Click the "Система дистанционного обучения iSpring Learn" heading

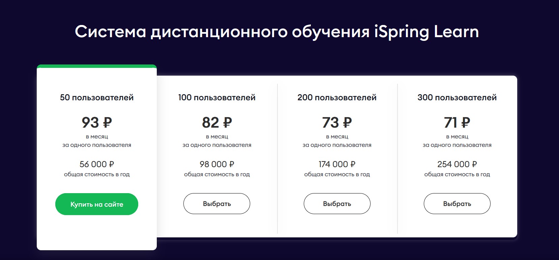point(277,32)
